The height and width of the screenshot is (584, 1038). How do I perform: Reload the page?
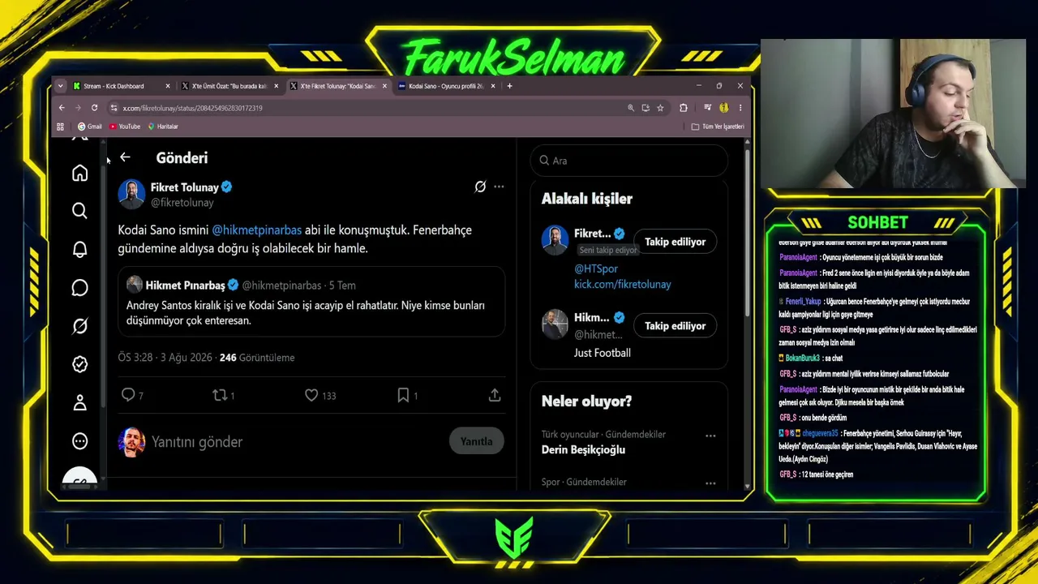click(x=94, y=108)
